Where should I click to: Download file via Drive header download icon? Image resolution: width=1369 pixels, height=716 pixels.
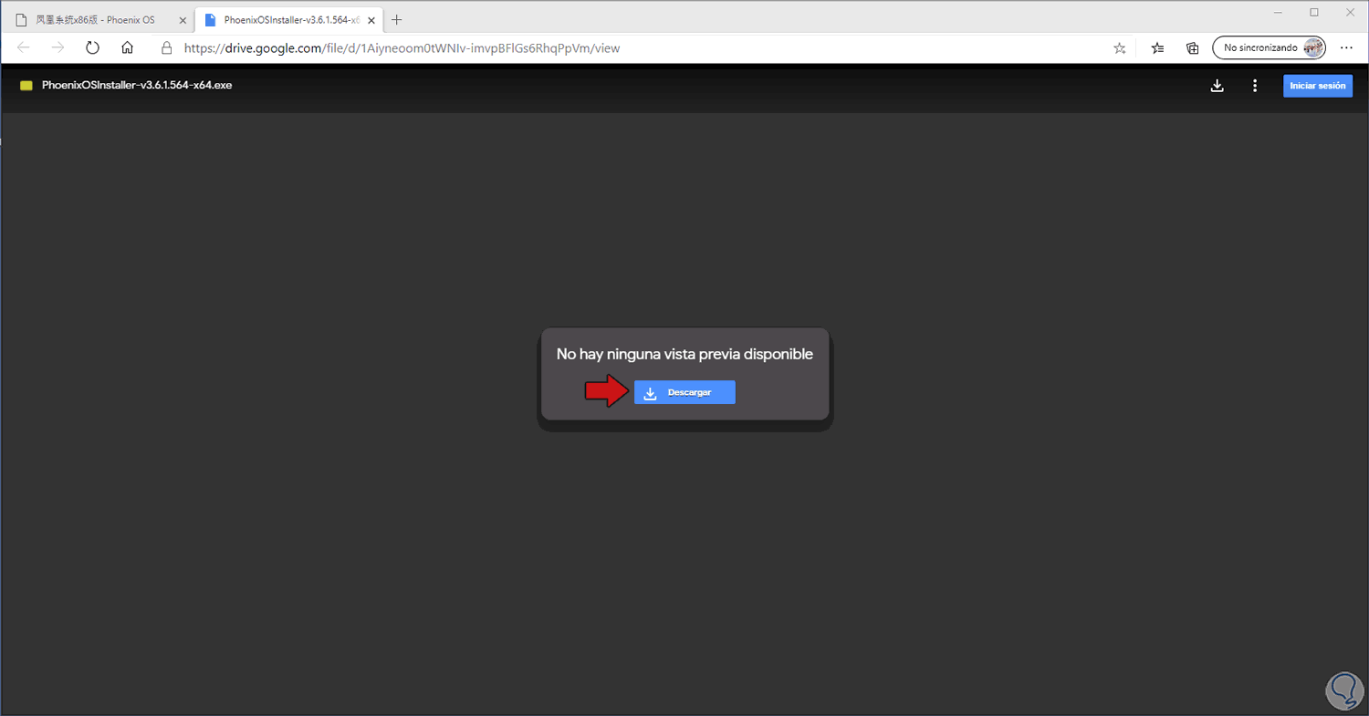1217,86
